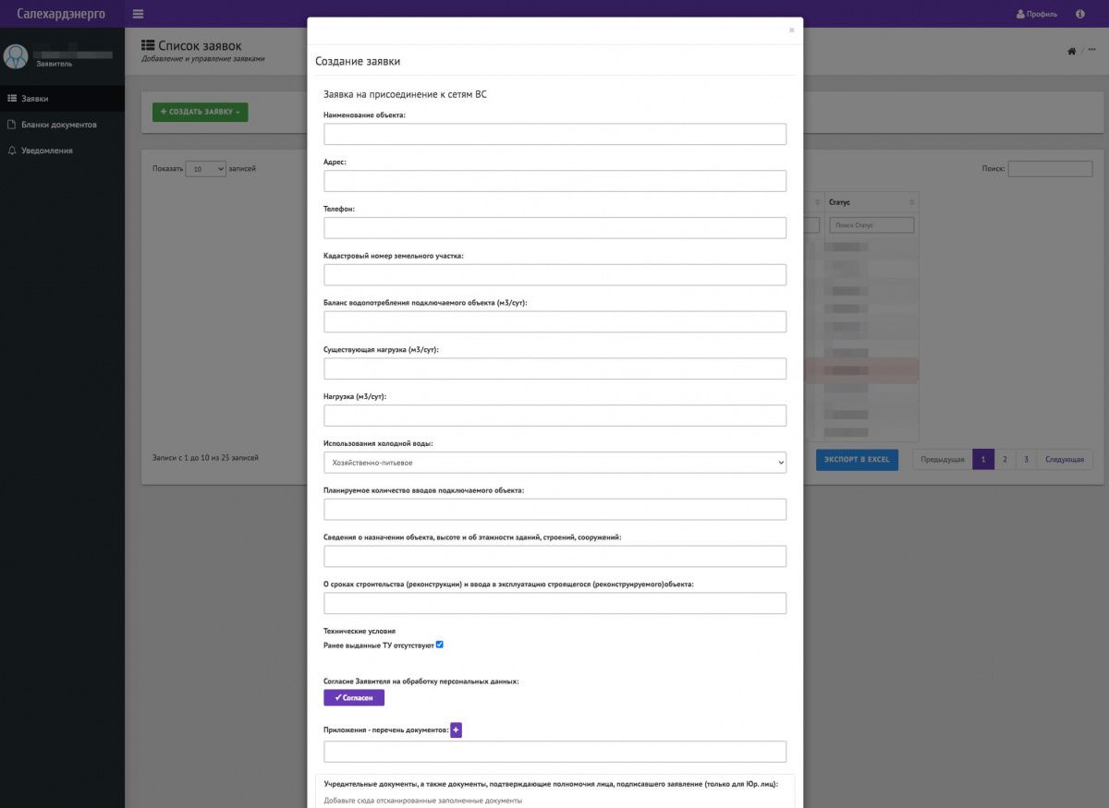Open the Использования холодной воды dropdown

click(x=554, y=462)
